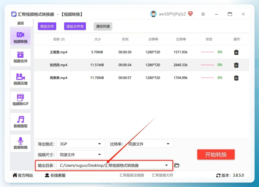Open the 音频提取 sidebar tool
Image resolution: width=259 pixels, height=187 pixels.
click(20, 122)
